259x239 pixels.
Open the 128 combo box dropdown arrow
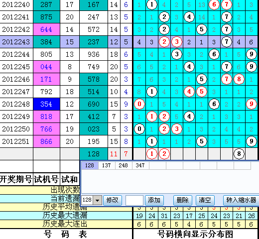point(98,200)
